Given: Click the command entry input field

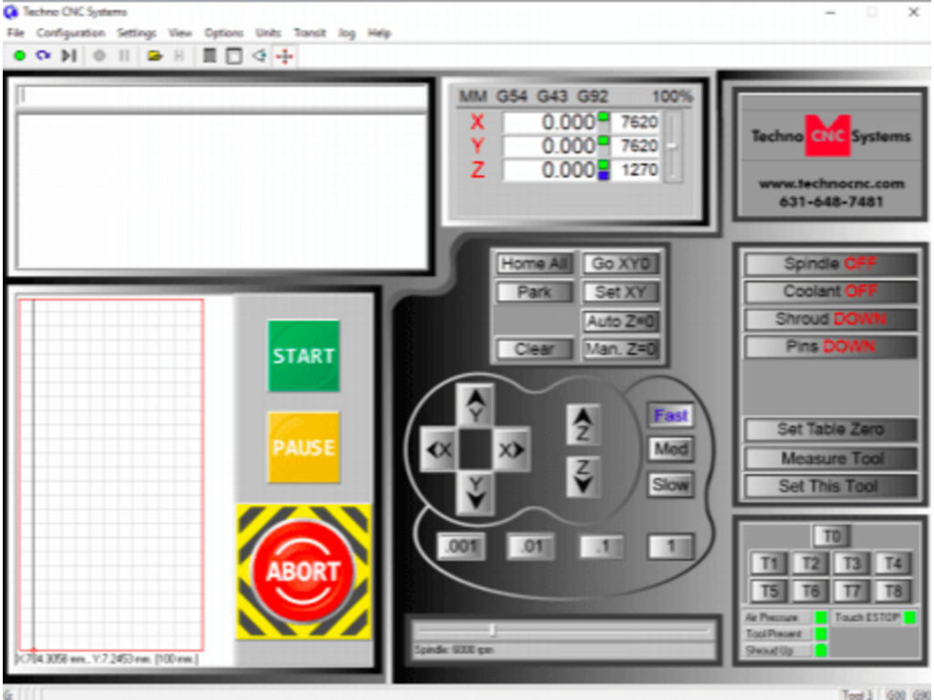Looking at the screenshot, I should pos(223,96).
